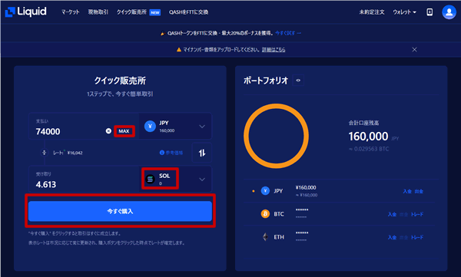Viewport: 461px width, 277px height.
Task: Click the BTC bitcoin icon in portfolio
Action: click(265, 214)
